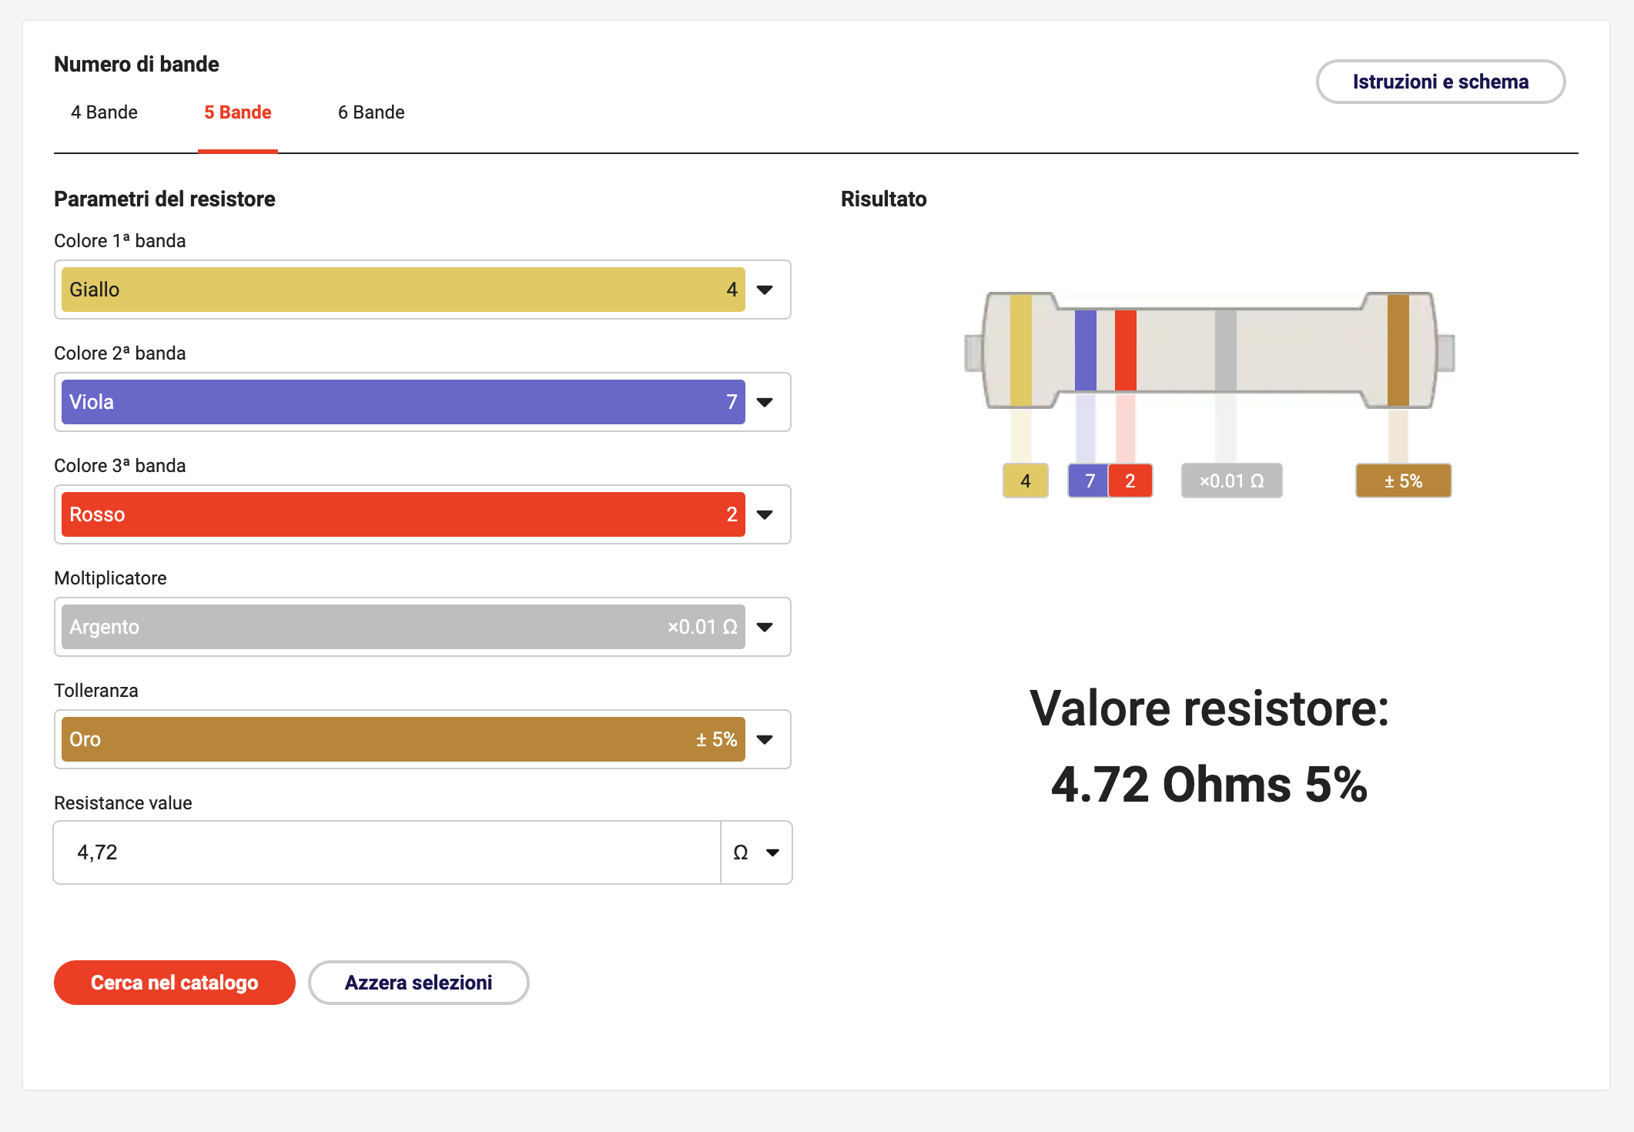This screenshot has width=1634, height=1132.
Task: Switch to the 4 Bande tab
Action: (x=104, y=112)
